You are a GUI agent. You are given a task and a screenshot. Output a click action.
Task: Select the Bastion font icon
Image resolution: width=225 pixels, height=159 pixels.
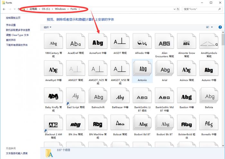point(187,95)
